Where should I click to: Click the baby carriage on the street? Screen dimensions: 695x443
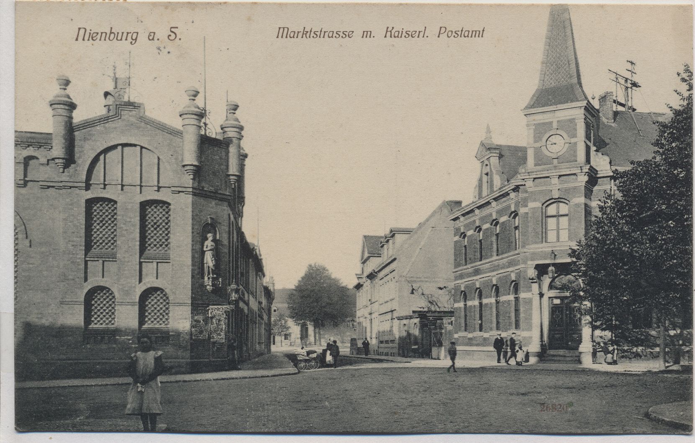pos(306,359)
